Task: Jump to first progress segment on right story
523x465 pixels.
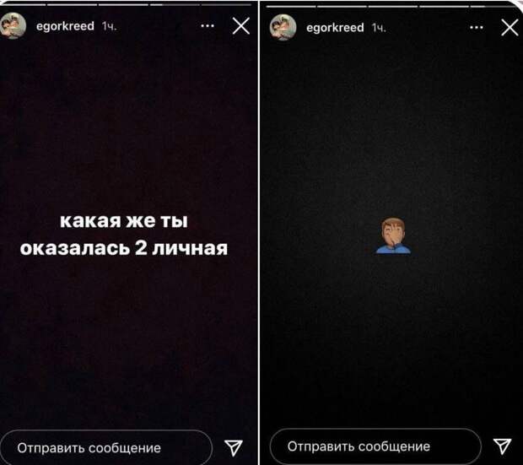Action: (x=291, y=6)
